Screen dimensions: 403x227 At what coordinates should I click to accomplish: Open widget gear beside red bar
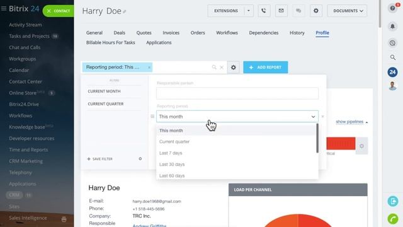click(x=361, y=146)
